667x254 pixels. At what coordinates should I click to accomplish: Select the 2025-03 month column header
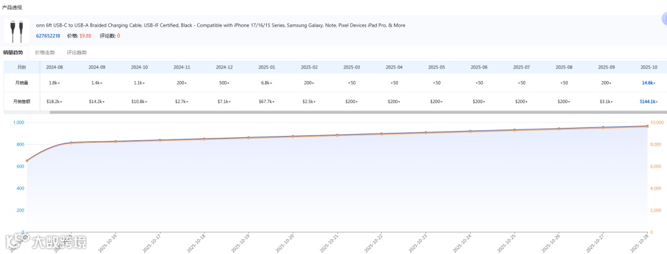click(352, 67)
